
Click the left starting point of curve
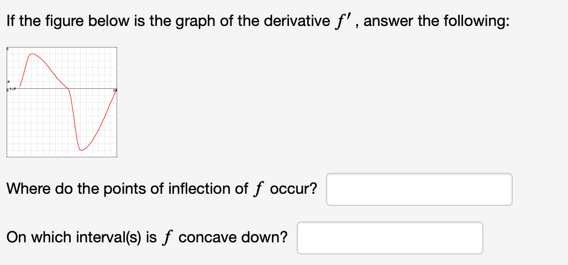coord(19,86)
